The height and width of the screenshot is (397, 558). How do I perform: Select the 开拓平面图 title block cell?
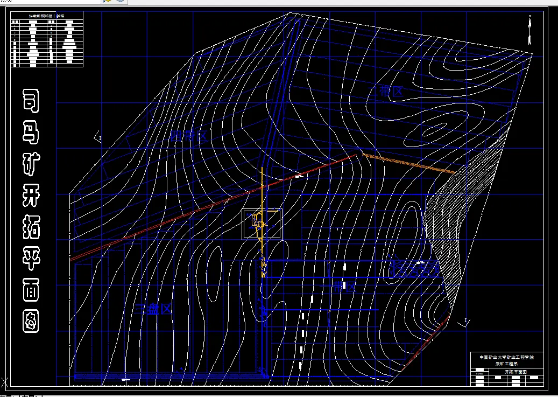(516, 372)
